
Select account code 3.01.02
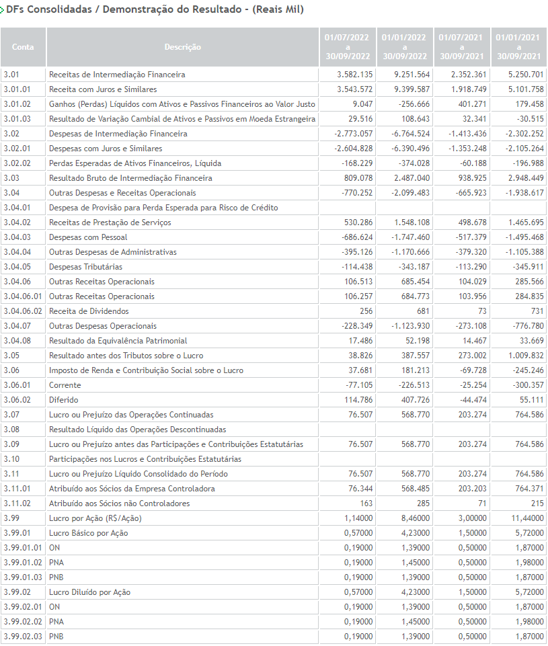coord(17,104)
